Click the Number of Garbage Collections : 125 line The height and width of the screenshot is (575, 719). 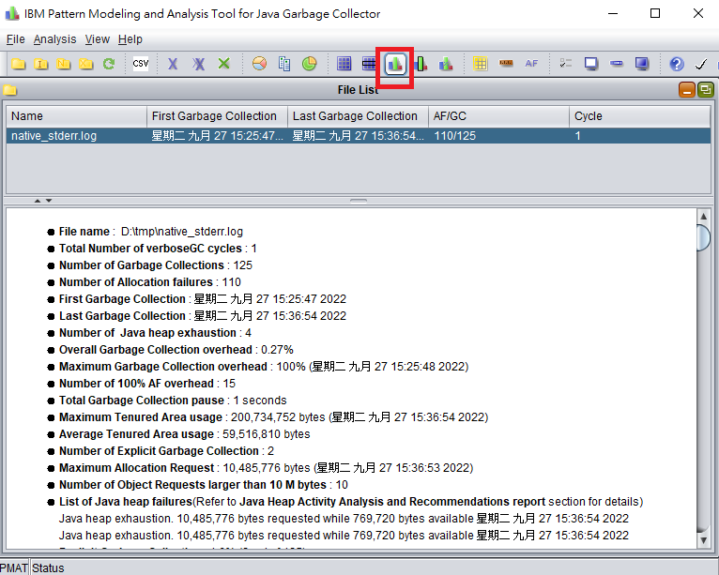click(x=156, y=265)
